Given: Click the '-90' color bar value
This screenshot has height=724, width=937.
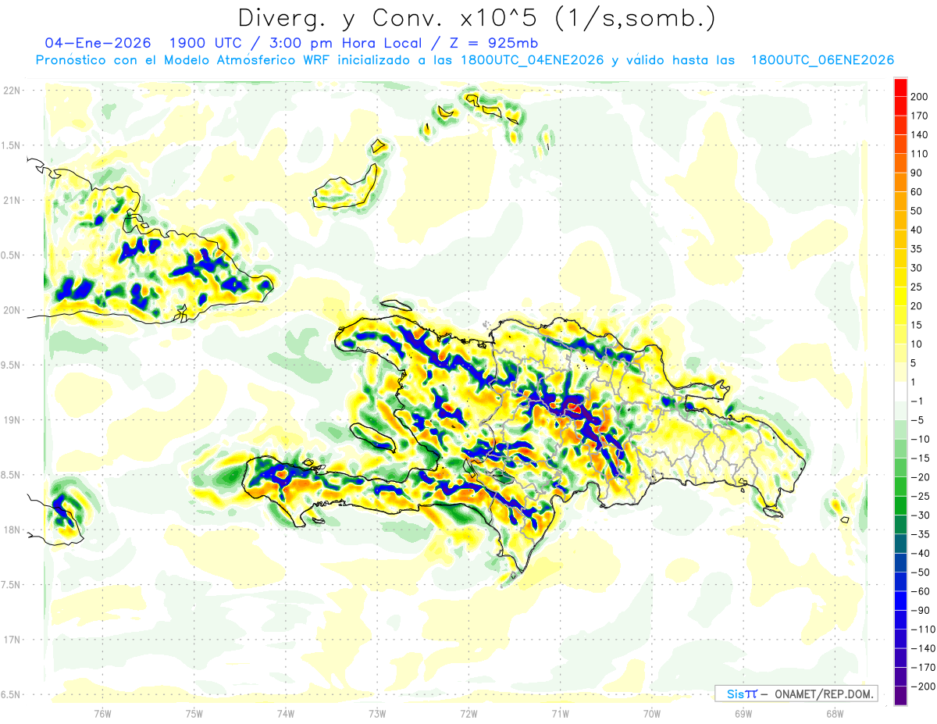Looking at the screenshot, I should (x=921, y=610).
